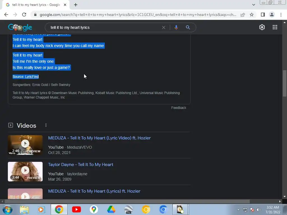Click the browser forward arrow

[15, 15]
